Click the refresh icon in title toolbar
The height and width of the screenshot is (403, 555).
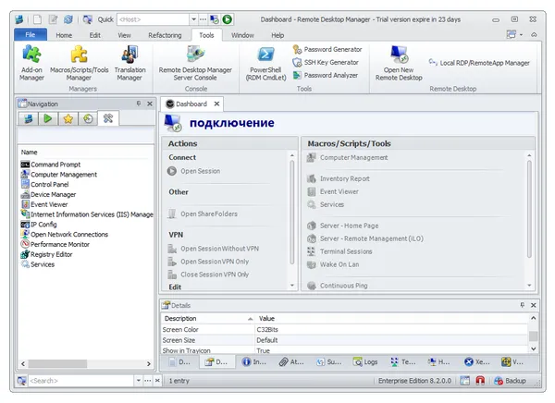click(x=68, y=19)
